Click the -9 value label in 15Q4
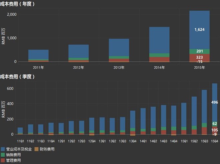The width and height of the screenshot is (220, 164). (215, 134)
